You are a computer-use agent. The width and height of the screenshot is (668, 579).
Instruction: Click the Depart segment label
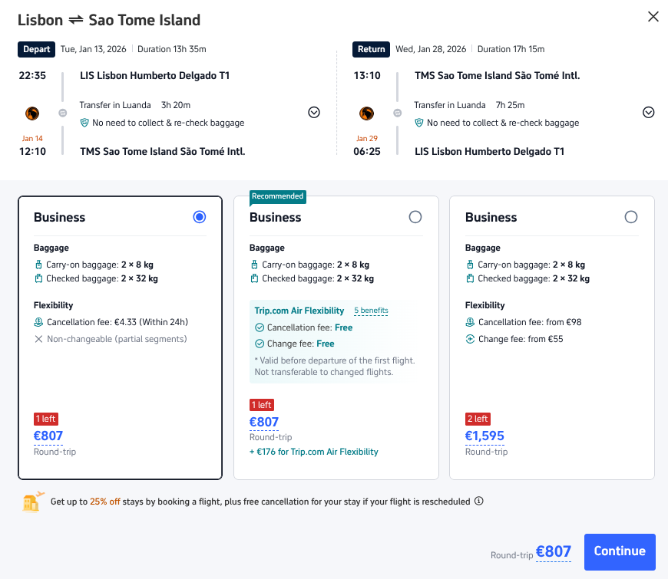pos(37,49)
